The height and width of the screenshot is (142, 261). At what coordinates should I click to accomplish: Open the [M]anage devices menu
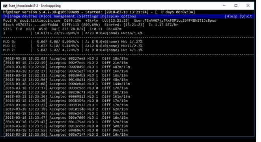[x=20, y=16]
